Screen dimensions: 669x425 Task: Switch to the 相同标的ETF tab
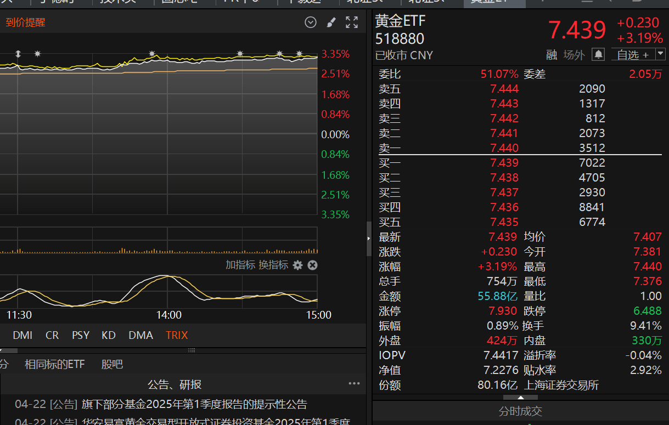pyautogui.click(x=55, y=364)
